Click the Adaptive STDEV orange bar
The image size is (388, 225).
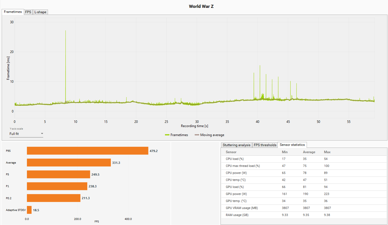(x=29, y=210)
